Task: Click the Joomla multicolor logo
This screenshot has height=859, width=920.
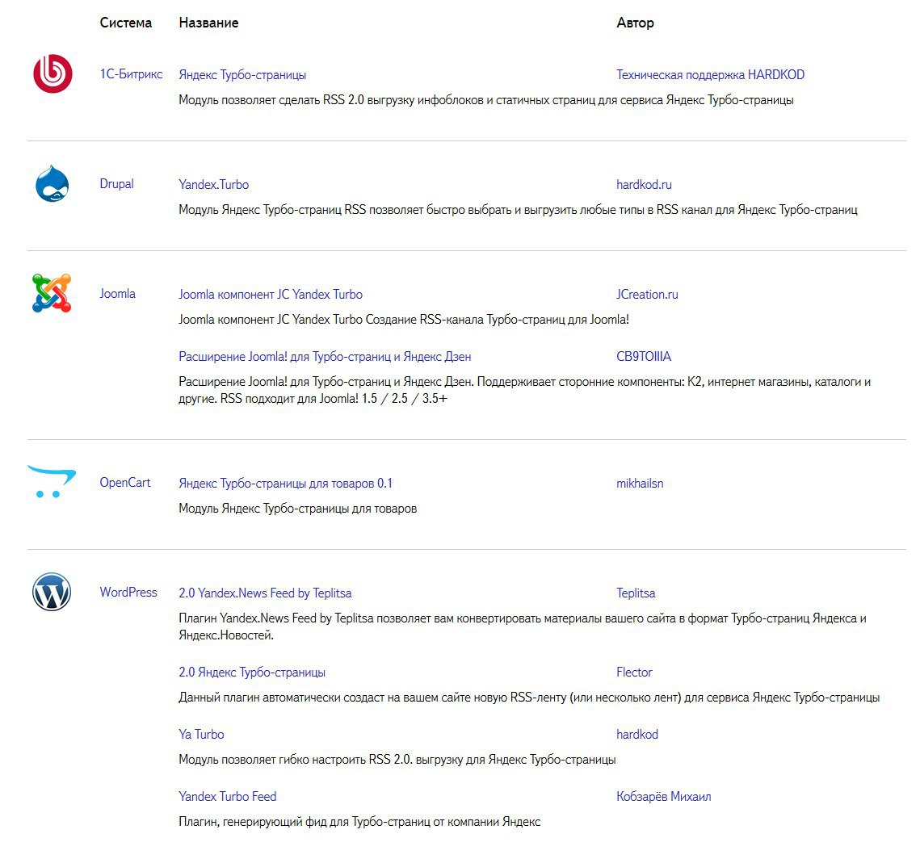Action: (52, 292)
